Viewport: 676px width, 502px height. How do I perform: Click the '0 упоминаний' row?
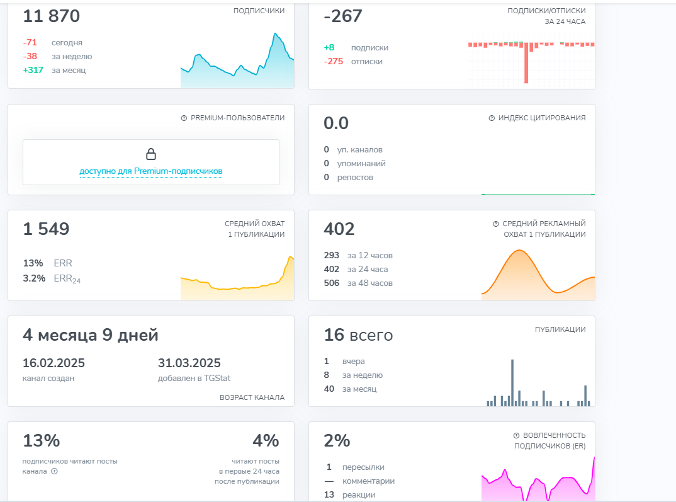[x=355, y=164]
